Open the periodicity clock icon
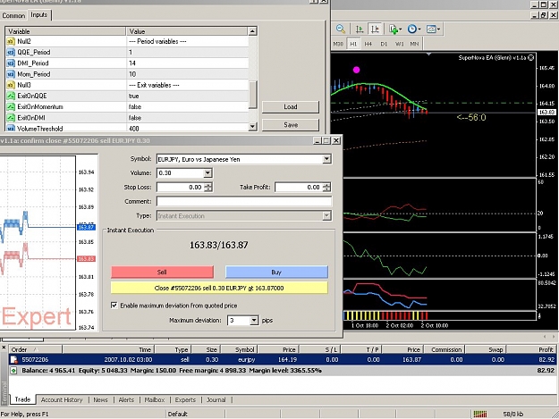 413,29
